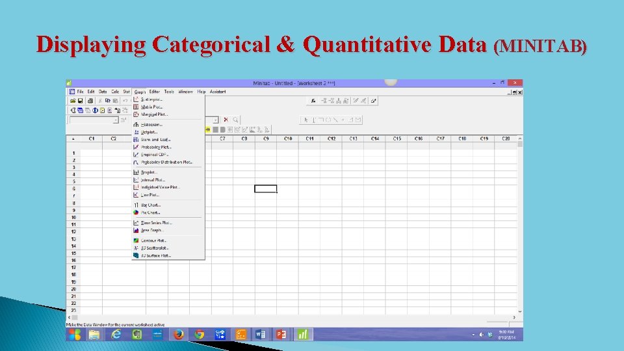This screenshot has width=624, height=351.
Task: Select Pie Chart from the Graph menu
Action: click(x=167, y=213)
